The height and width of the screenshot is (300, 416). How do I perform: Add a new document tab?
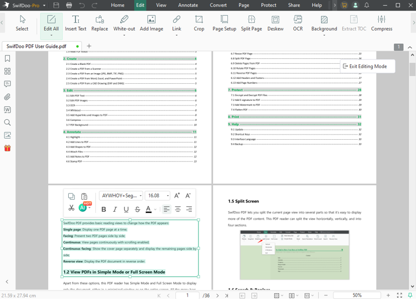coord(89,46)
